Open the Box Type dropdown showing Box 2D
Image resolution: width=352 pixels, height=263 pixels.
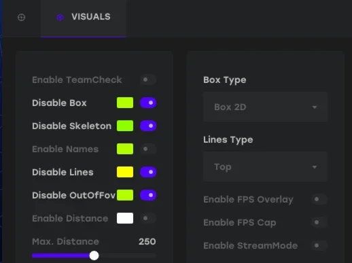click(265, 107)
